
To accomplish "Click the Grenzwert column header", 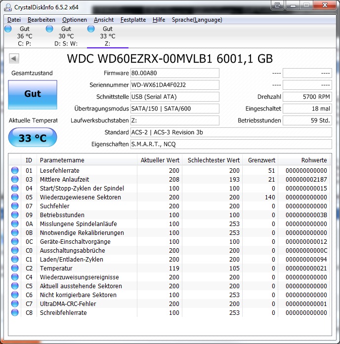I will 260,160.
